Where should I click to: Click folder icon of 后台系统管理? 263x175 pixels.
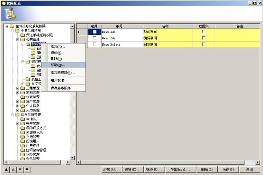click(17, 115)
